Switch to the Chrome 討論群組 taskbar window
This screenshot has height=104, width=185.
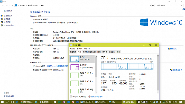point(27,102)
